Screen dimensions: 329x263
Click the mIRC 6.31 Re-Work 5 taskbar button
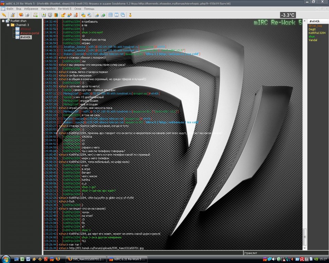(127, 259)
